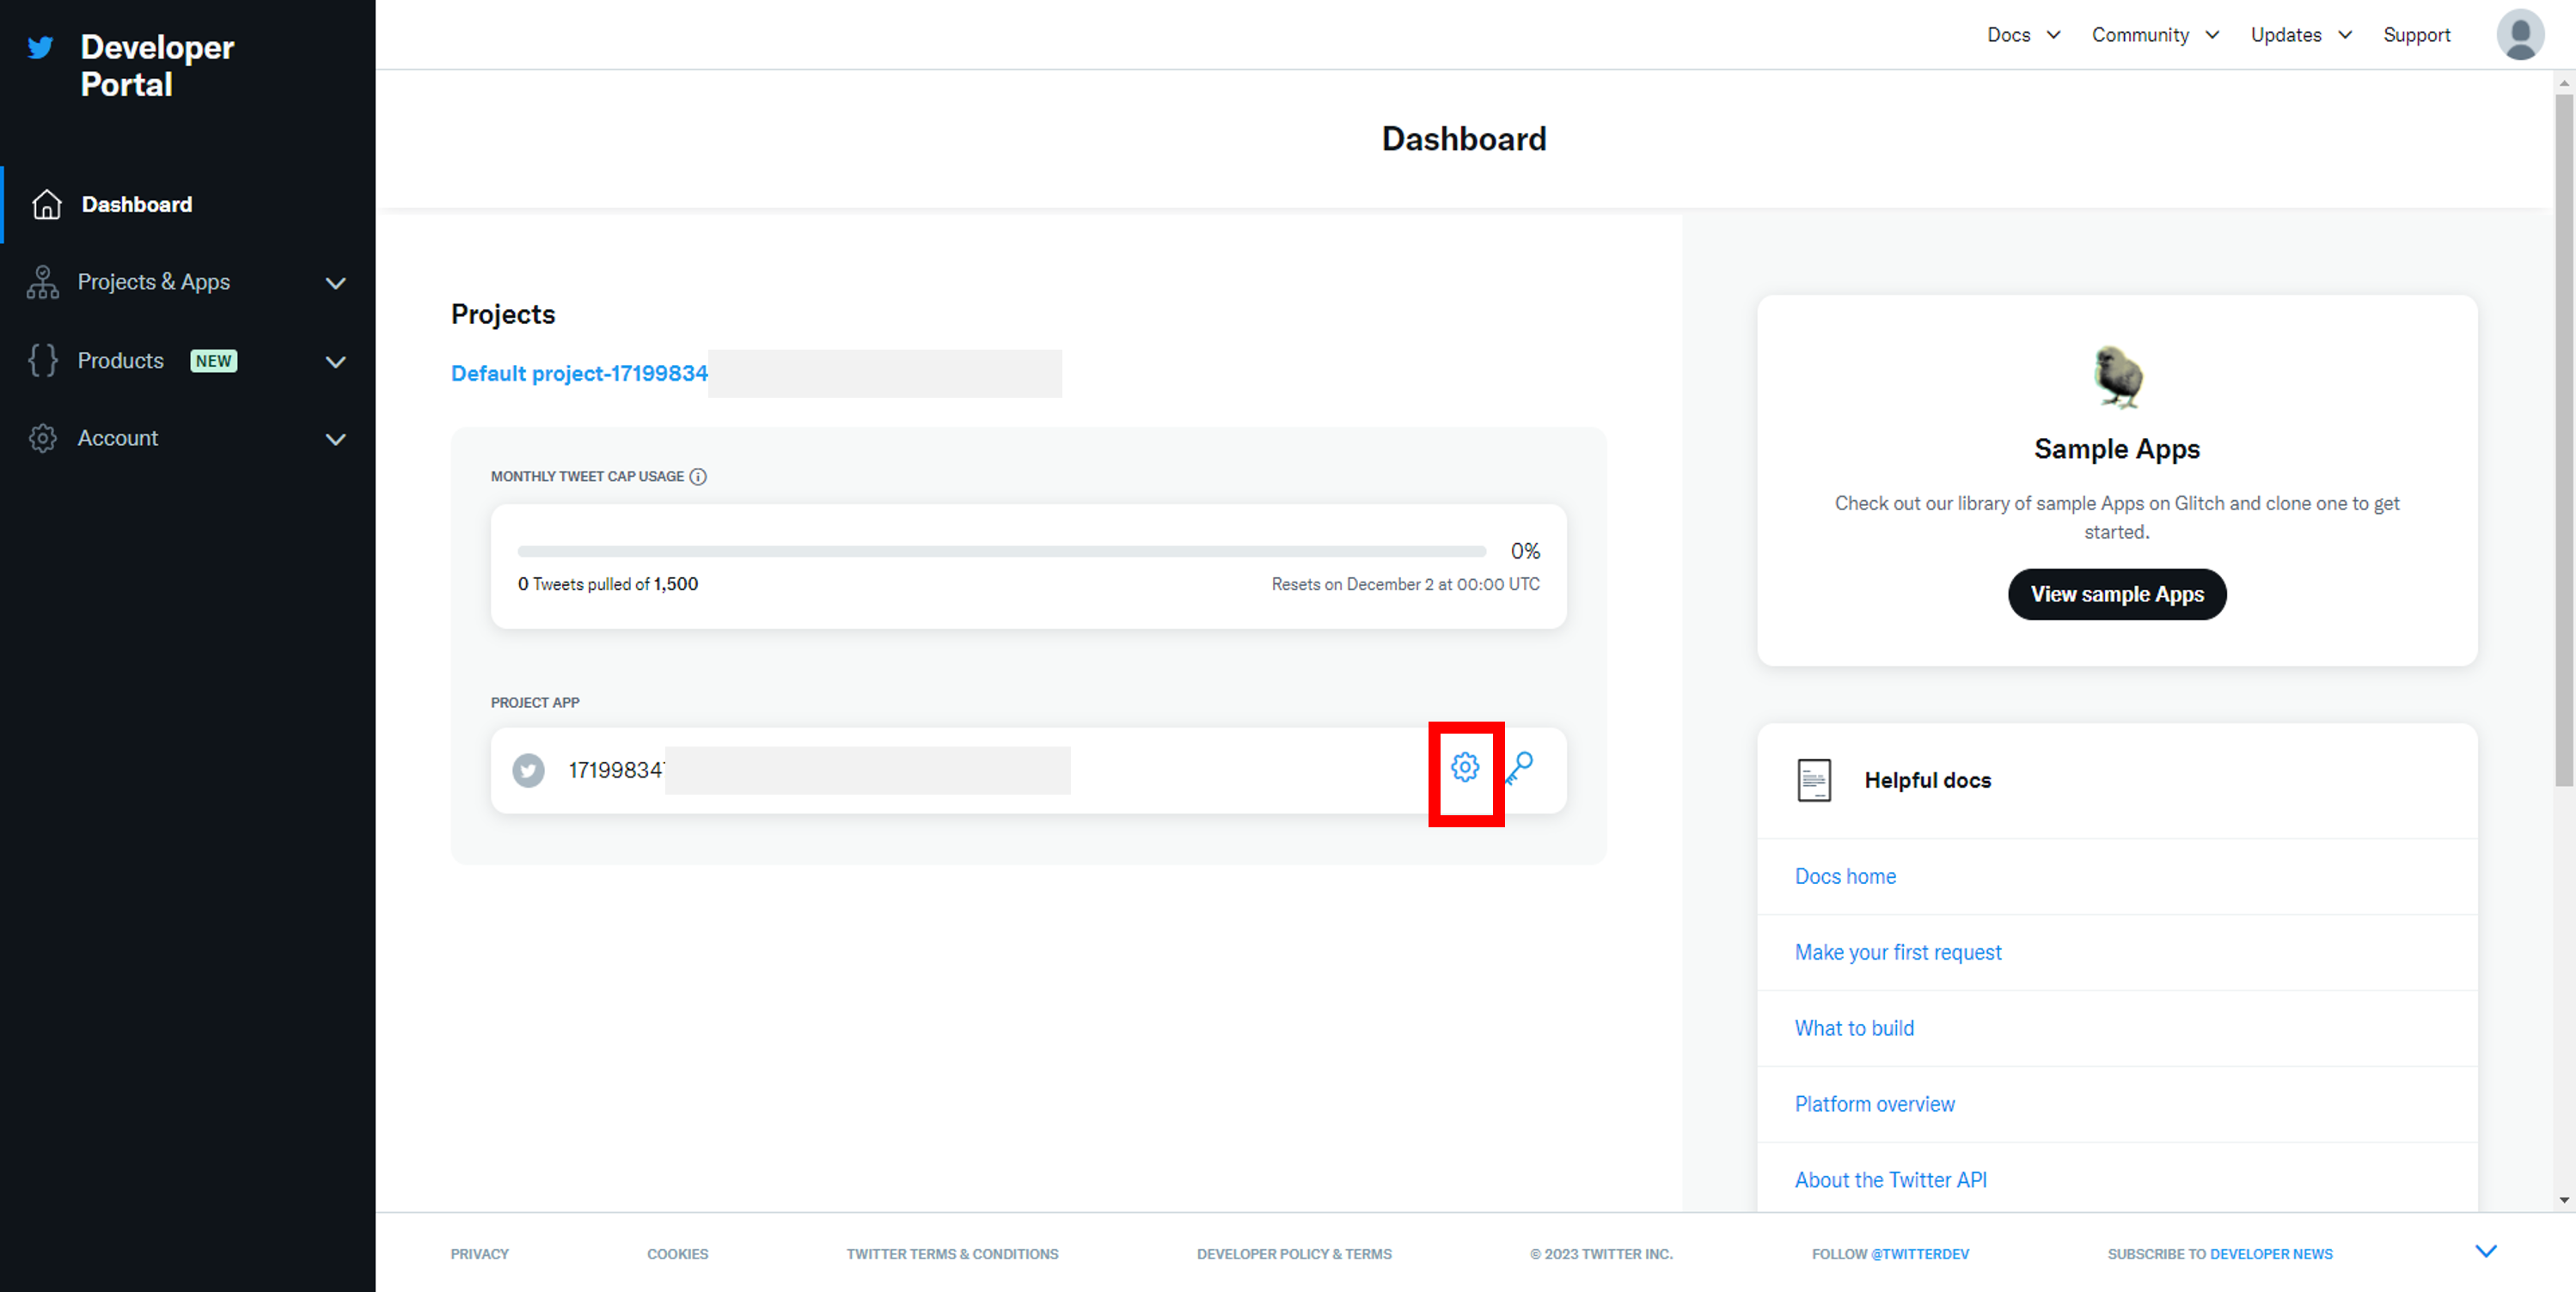Click the scrollbar up arrow

pos(2564,83)
